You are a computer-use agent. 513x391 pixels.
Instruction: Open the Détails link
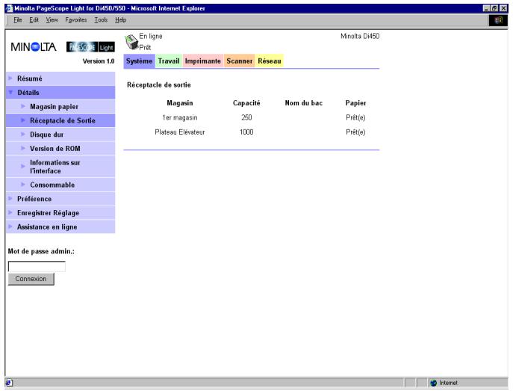point(28,93)
